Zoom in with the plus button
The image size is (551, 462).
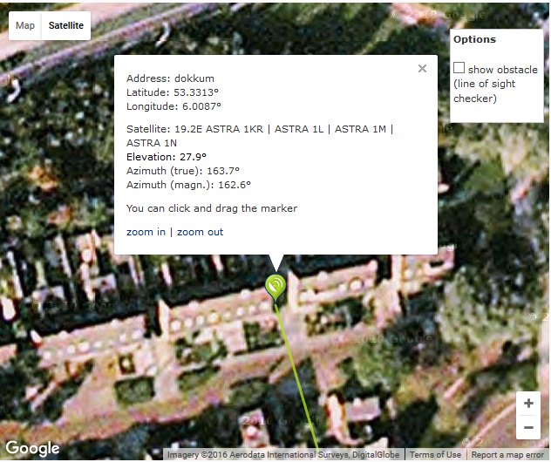tap(528, 403)
